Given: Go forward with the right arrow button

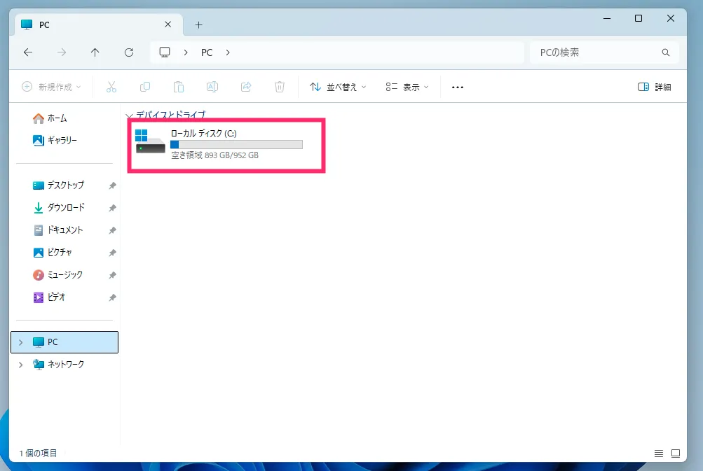Looking at the screenshot, I should pos(62,52).
